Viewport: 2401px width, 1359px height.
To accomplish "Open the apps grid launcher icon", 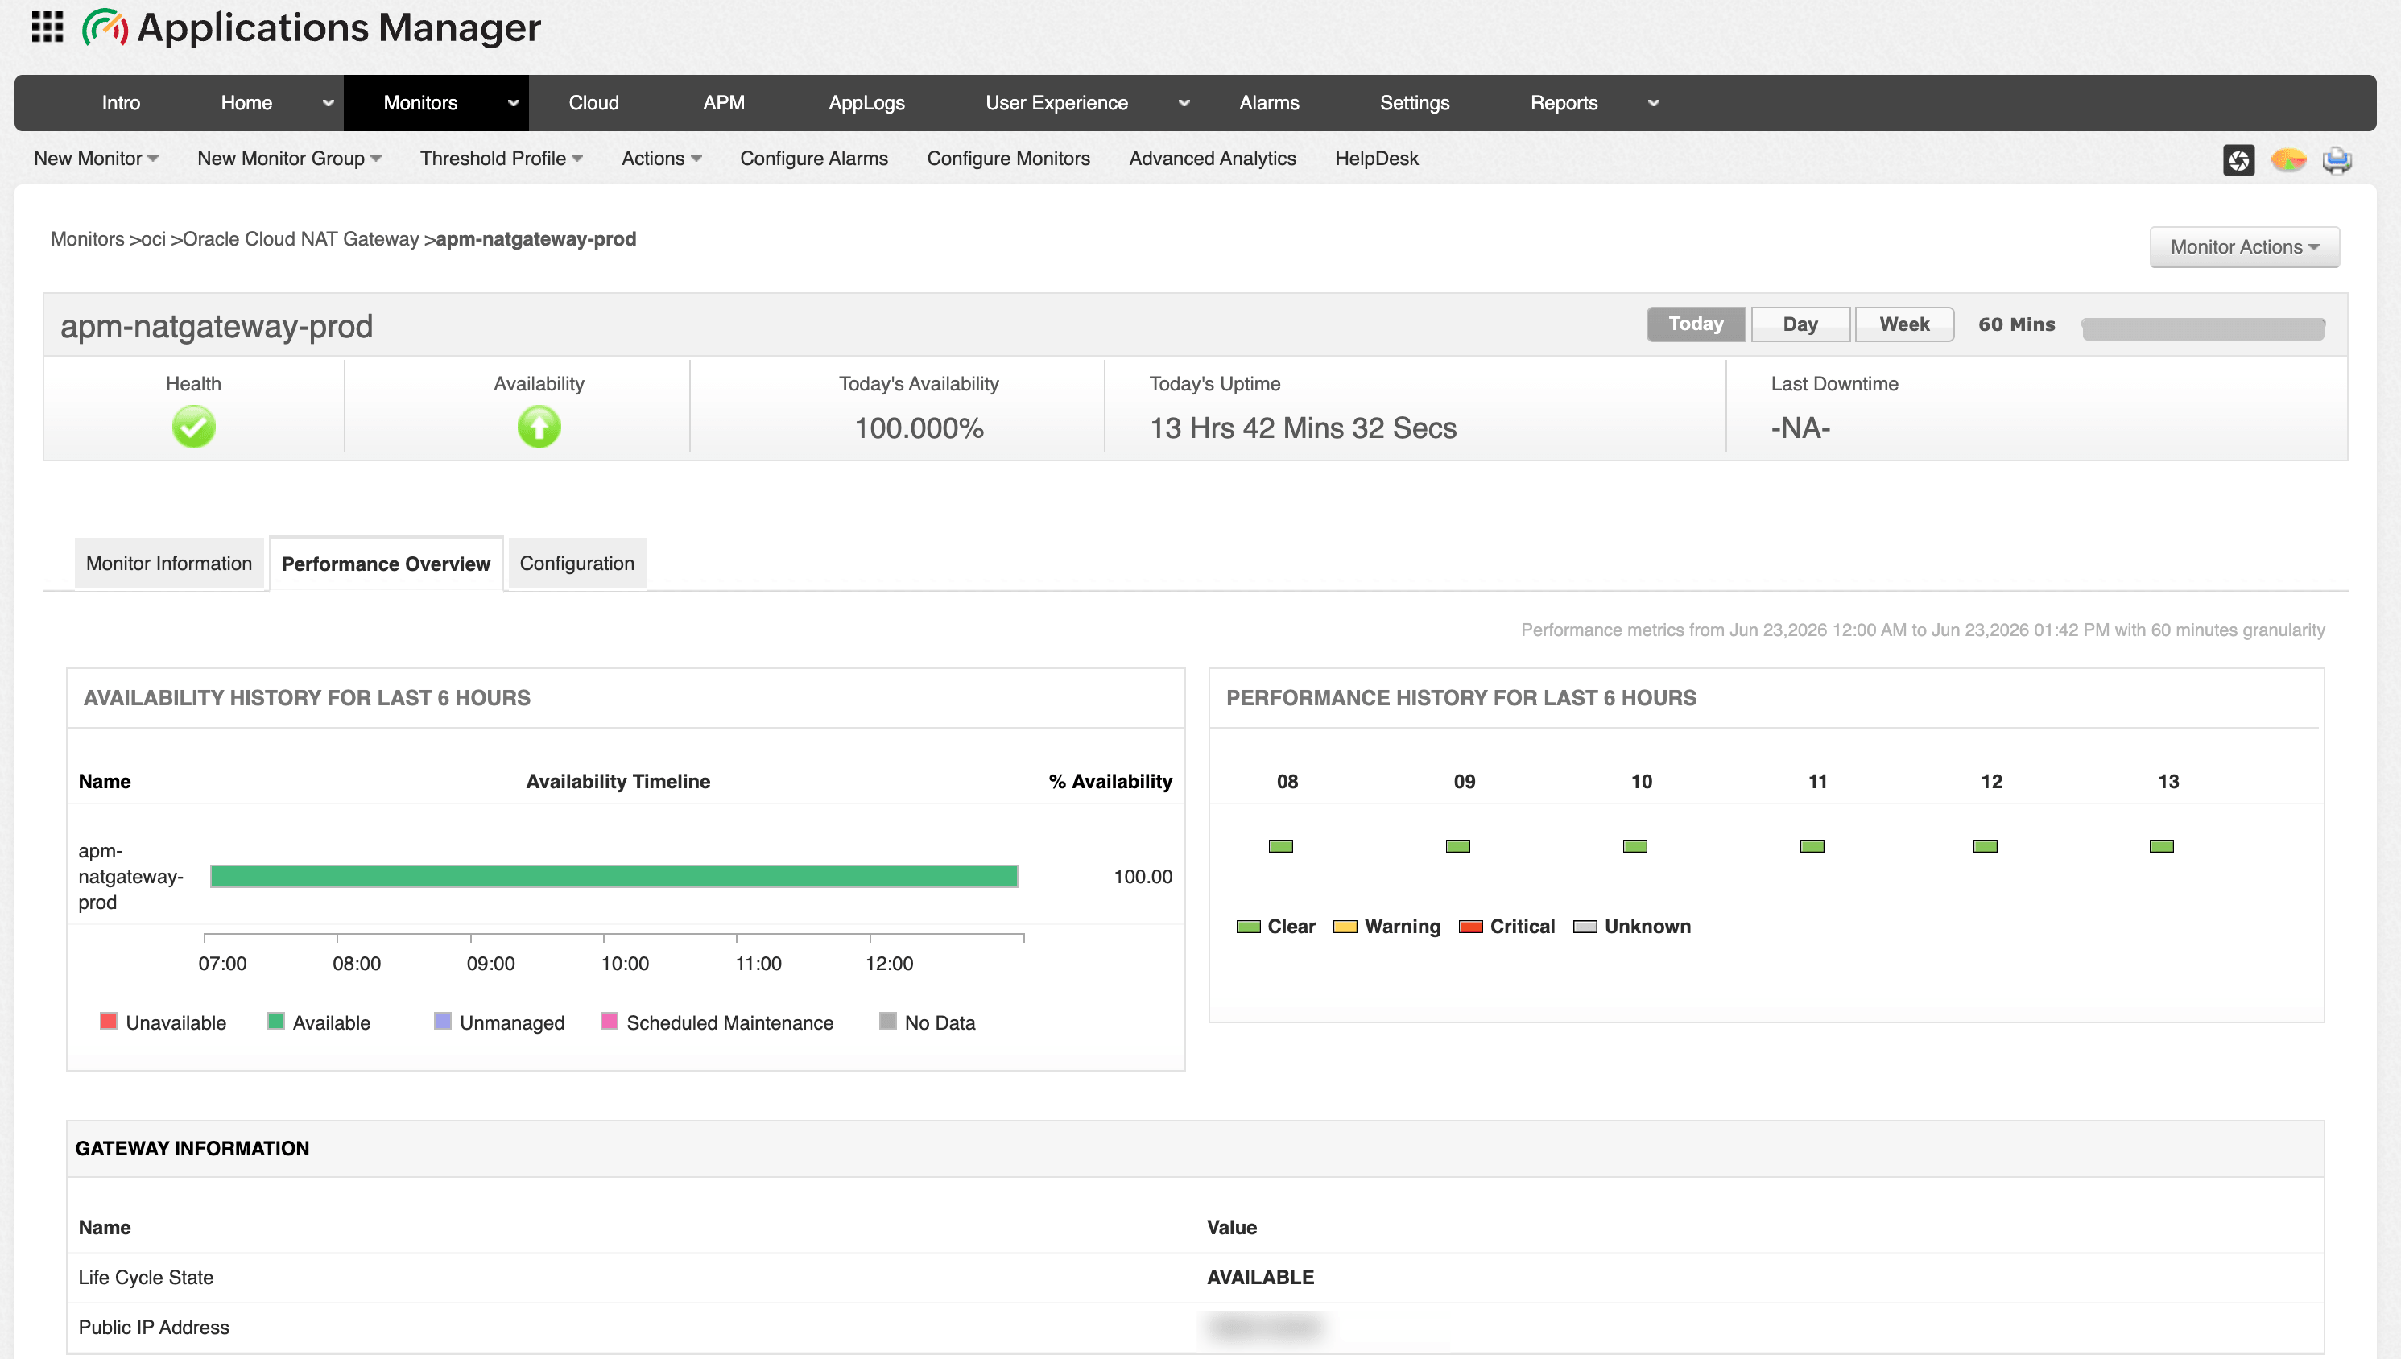I will tap(47, 27).
